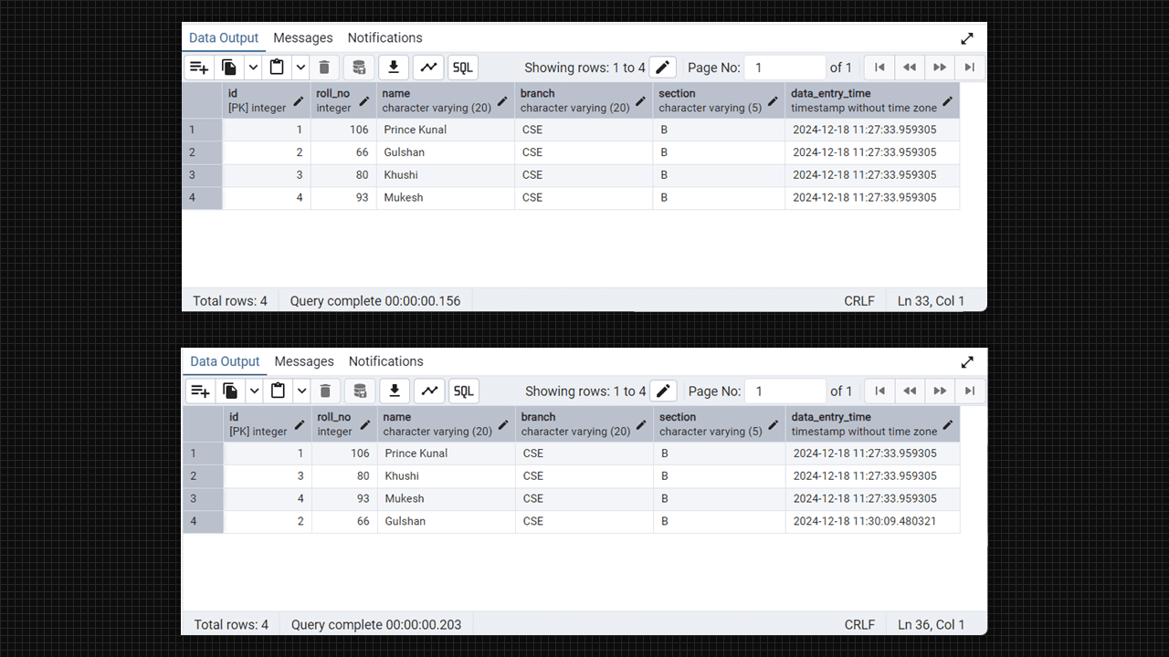The height and width of the screenshot is (657, 1169).
Task: Download results as CSV from lower panel toolbar
Action: (x=395, y=391)
